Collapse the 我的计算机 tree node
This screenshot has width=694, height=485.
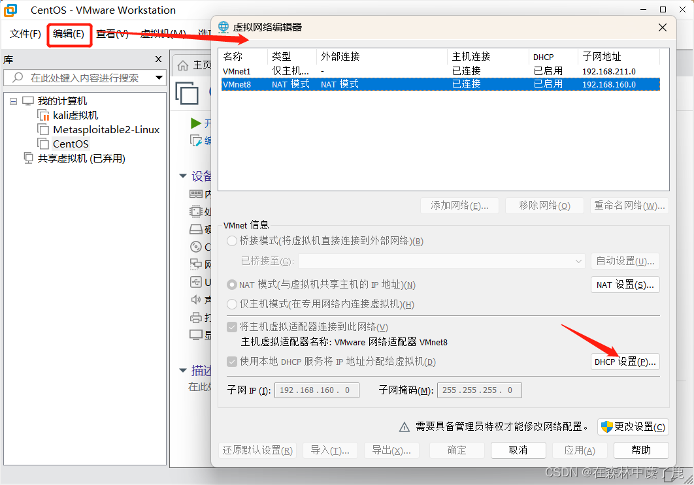[x=13, y=102]
